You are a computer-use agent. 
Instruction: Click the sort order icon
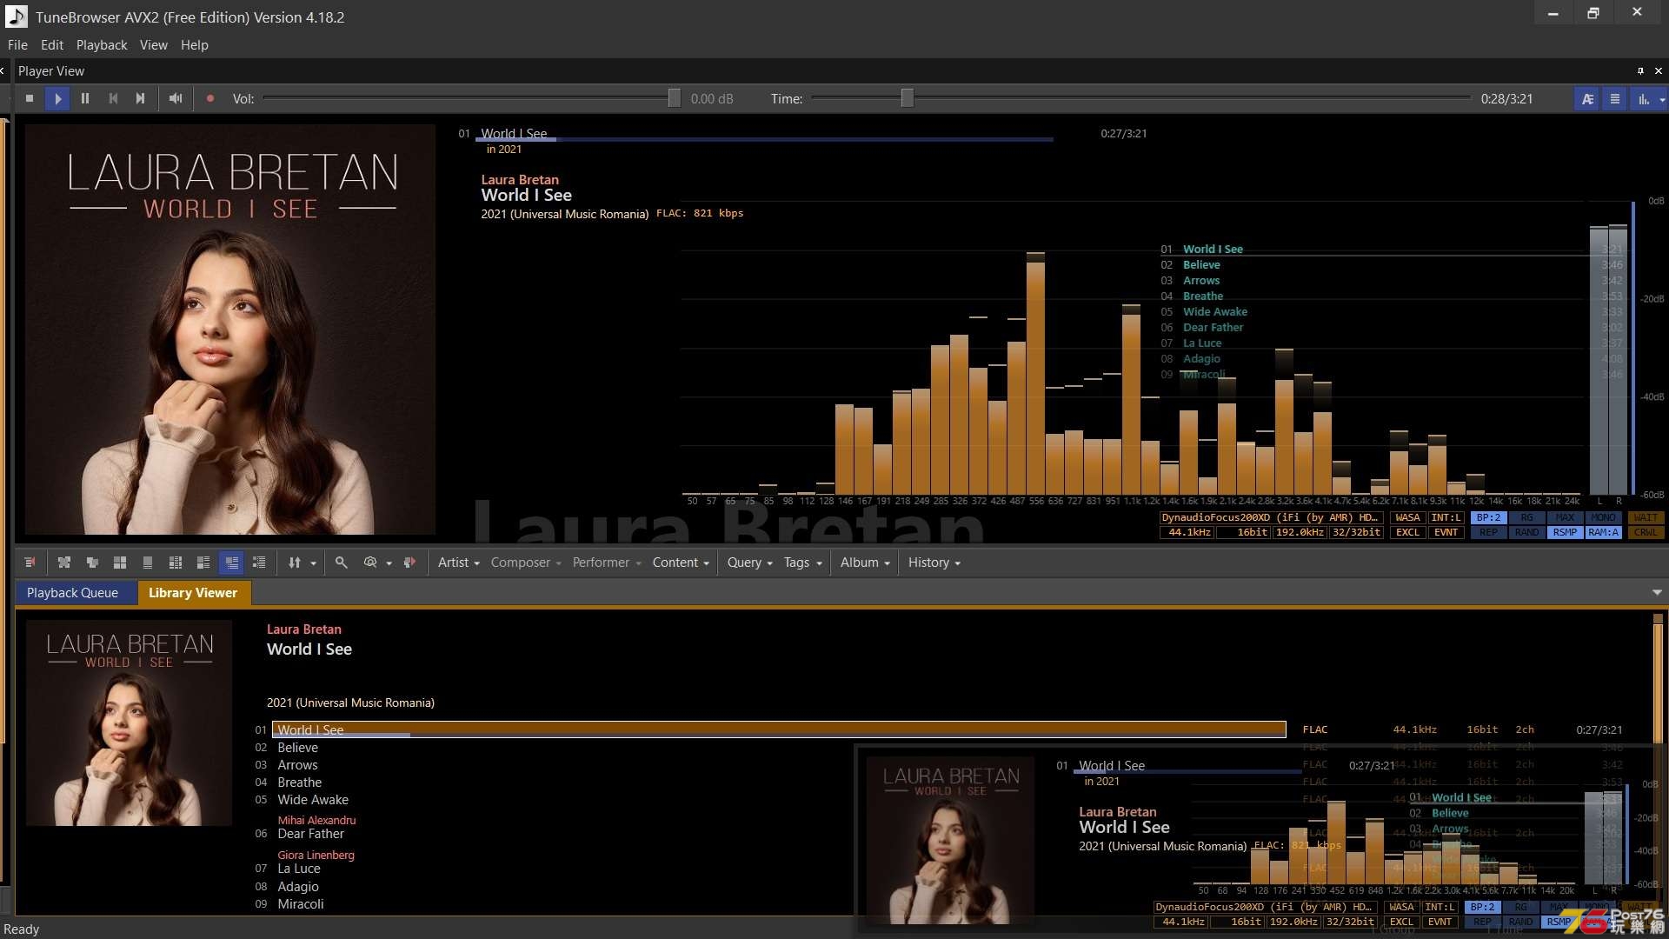pyautogui.click(x=295, y=563)
